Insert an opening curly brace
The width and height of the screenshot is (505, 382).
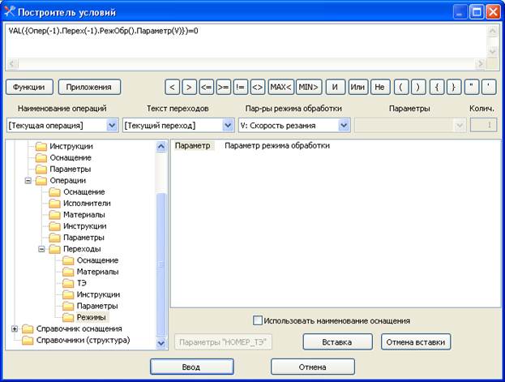click(x=437, y=87)
